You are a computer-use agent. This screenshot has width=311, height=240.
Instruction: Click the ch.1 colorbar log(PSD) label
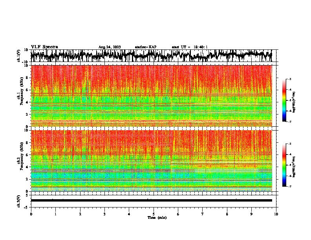point(294,102)
